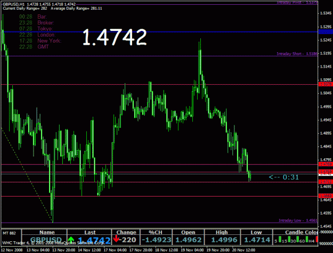Click the 'New York:' clock row label

[x=49, y=40]
